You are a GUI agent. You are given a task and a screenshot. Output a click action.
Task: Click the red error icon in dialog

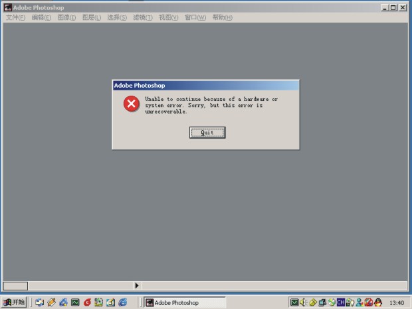point(131,103)
